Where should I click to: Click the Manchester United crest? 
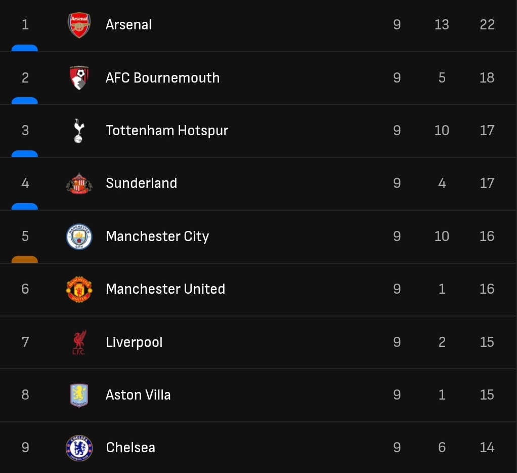[x=79, y=289]
